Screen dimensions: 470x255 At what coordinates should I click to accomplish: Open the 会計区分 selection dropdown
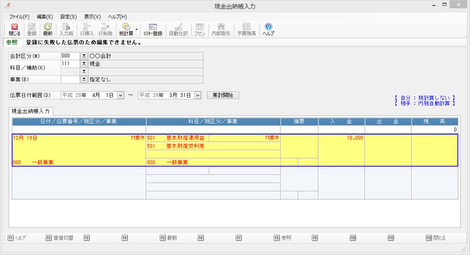click(x=84, y=56)
